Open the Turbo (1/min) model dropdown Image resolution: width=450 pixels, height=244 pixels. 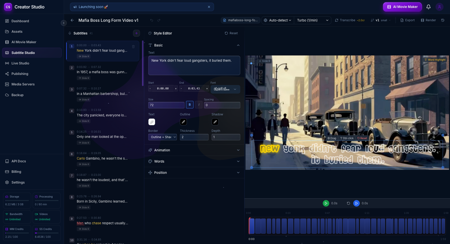point(312,20)
